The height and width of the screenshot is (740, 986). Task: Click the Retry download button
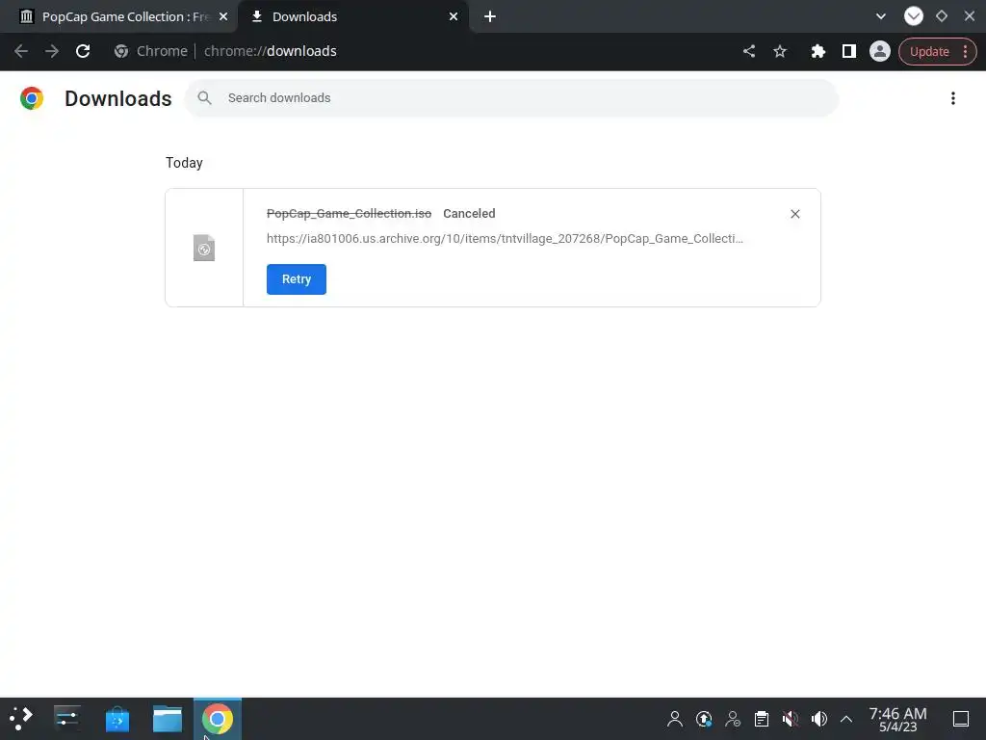coord(297,278)
